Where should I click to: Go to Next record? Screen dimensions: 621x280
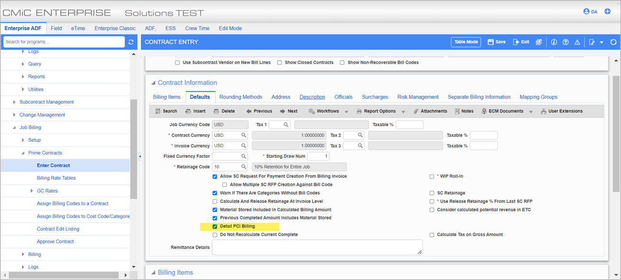(x=289, y=111)
